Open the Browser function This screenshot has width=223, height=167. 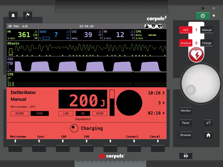pyautogui.click(x=186, y=135)
